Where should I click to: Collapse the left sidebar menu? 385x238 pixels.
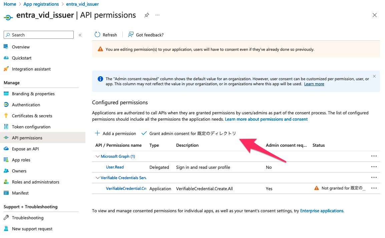click(x=80, y=35)
